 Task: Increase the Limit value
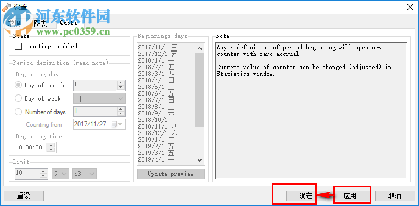click(x=43, y=171)
